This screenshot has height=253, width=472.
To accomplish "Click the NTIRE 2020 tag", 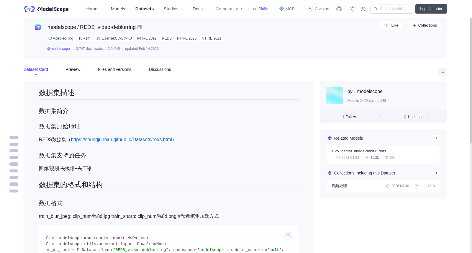I will (187, 38).
